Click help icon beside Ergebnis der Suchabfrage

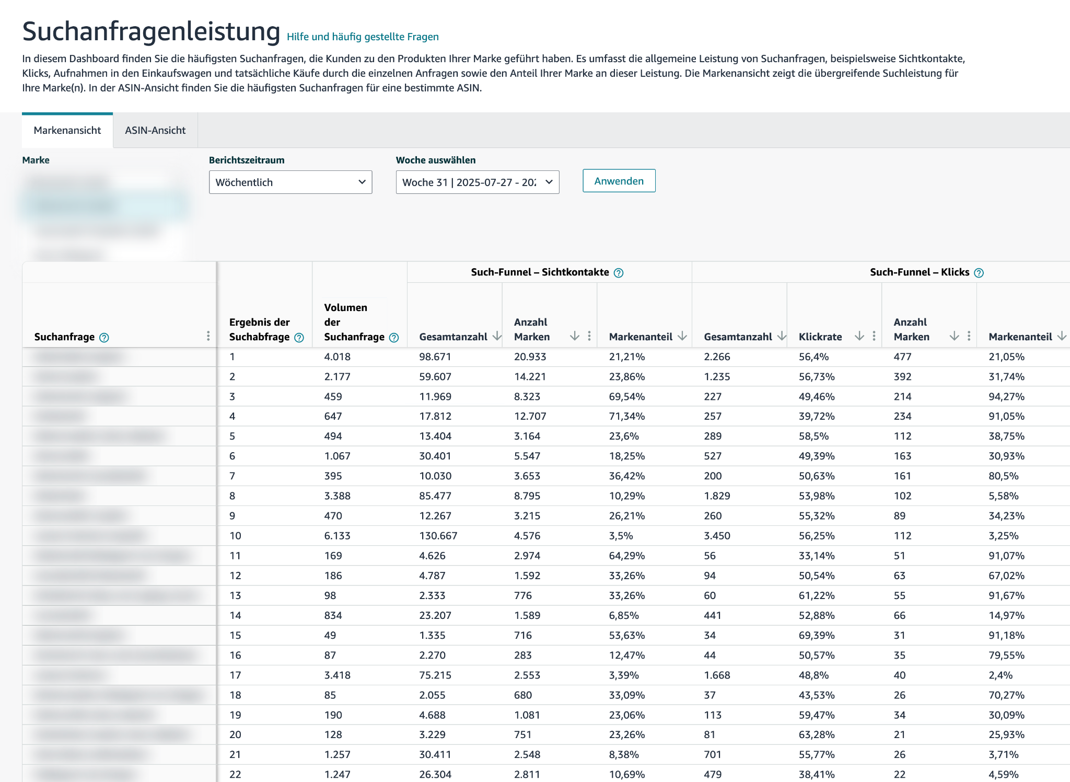[299, 338]
